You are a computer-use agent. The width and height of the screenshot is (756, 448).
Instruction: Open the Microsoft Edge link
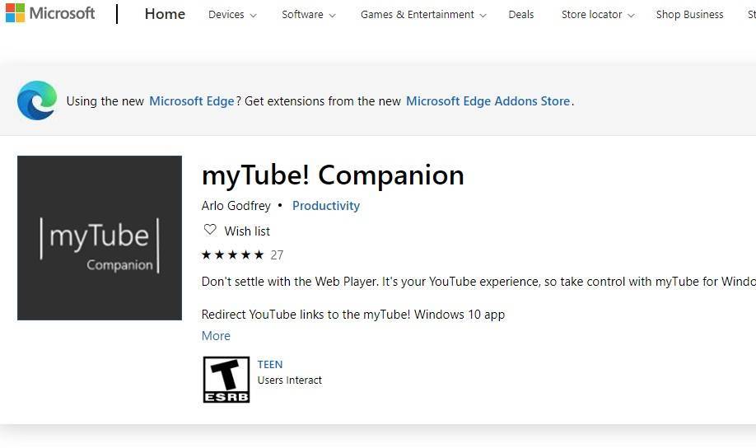(x=192, y=101)
